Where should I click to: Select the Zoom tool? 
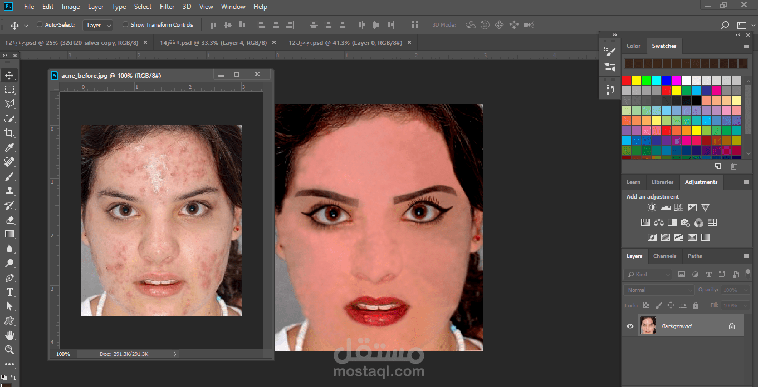(9, 350)
